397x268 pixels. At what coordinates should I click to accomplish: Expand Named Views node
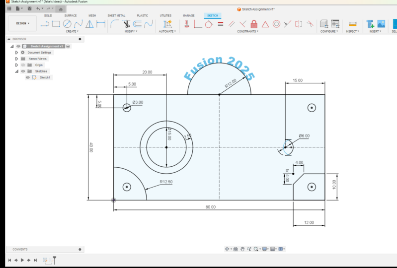tap(16, 59)
